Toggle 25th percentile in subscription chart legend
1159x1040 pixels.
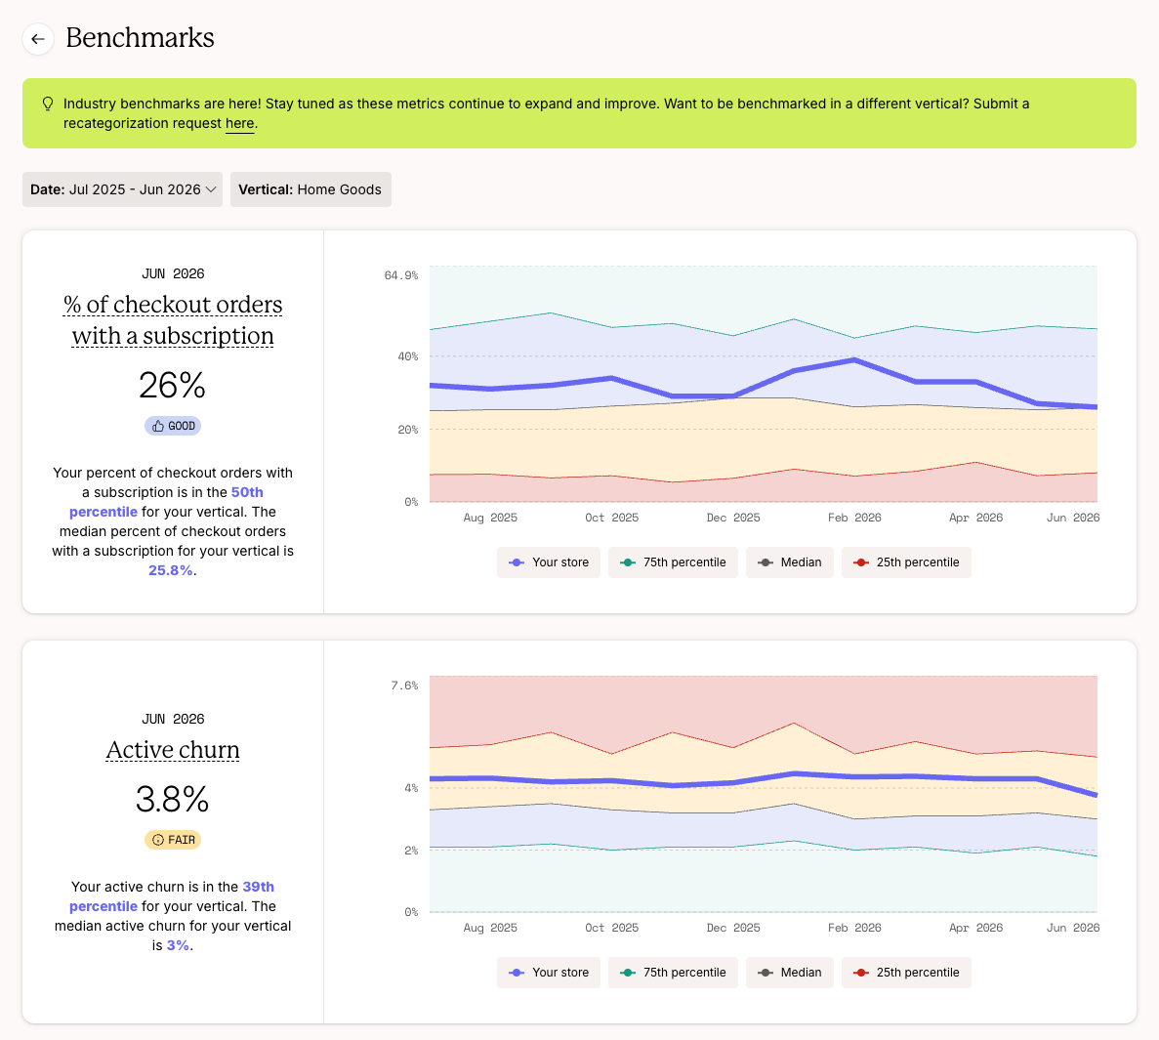coord(906,562)
